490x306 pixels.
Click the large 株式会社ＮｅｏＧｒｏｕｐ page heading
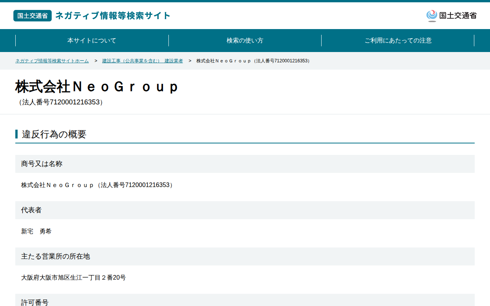97,87
